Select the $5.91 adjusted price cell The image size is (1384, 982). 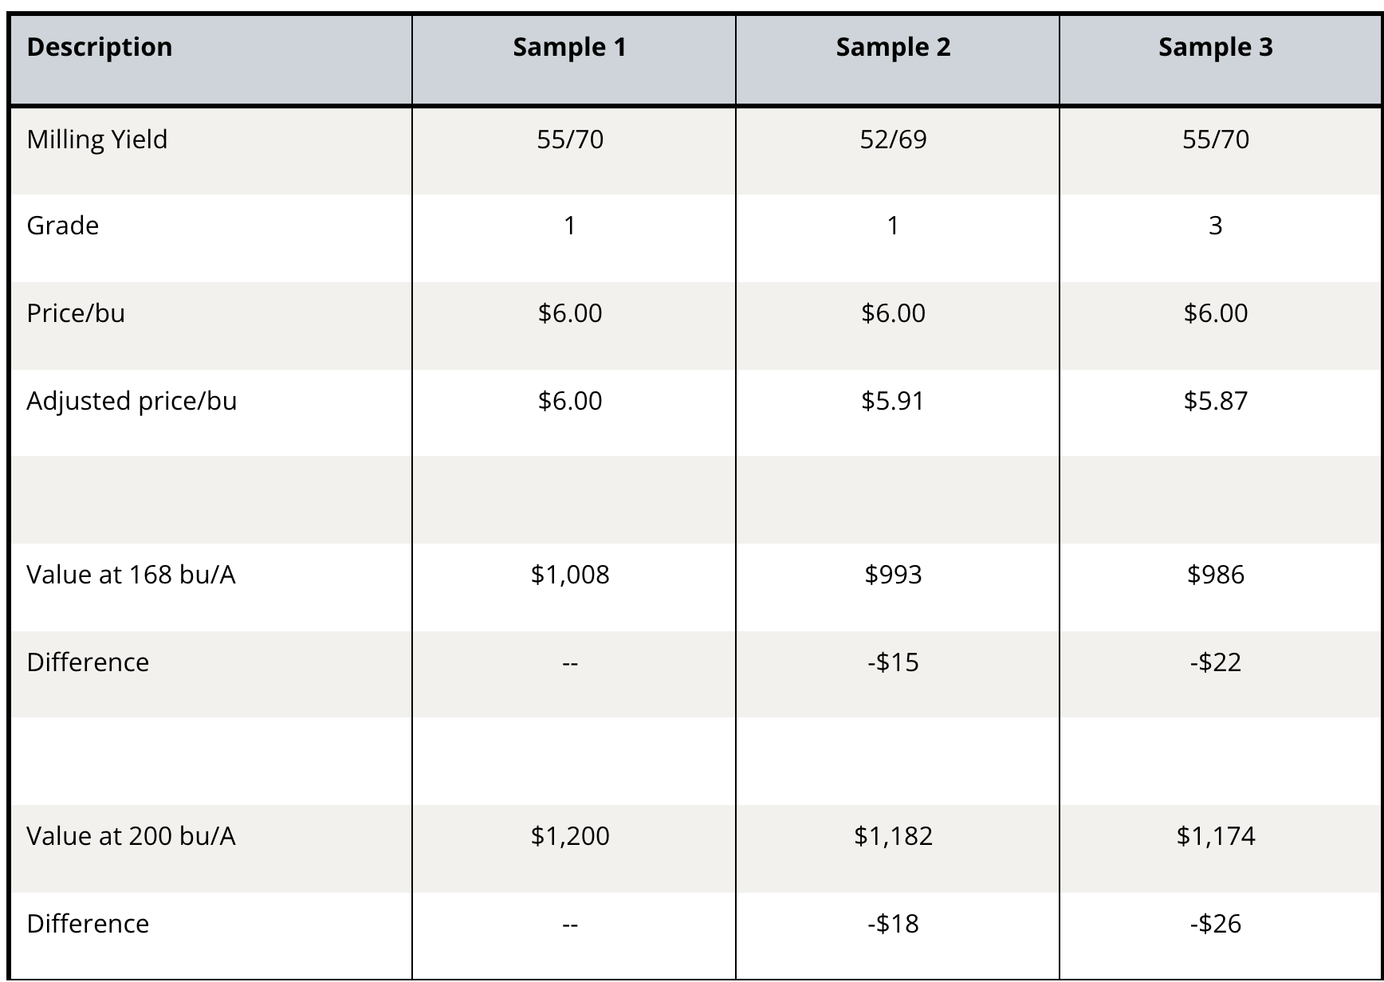tap(893, 401)
